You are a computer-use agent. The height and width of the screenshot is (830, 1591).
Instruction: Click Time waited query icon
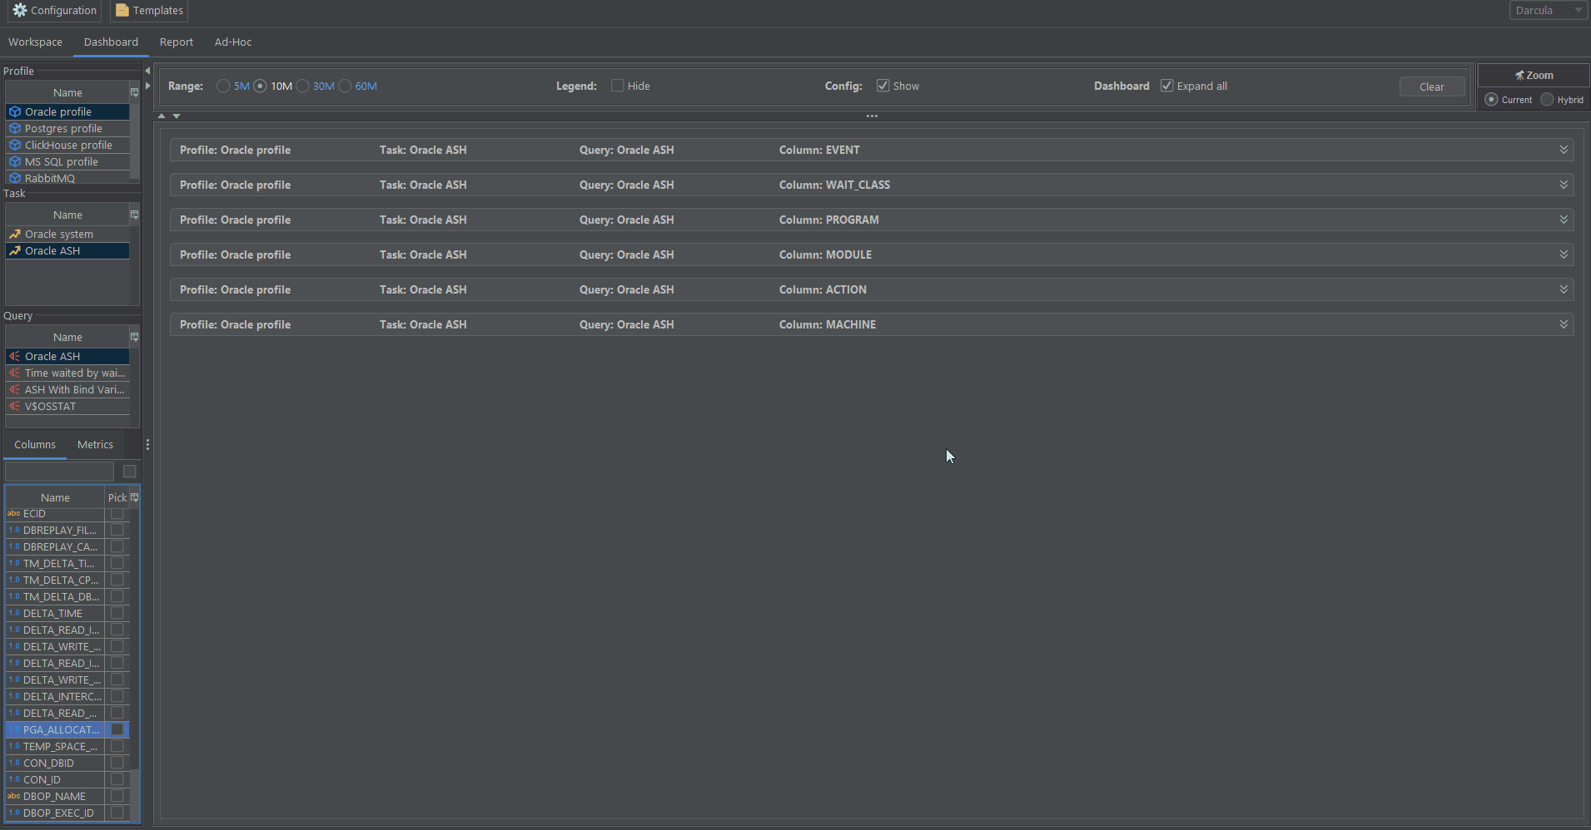pyautogui.click(x=15, y=373)
